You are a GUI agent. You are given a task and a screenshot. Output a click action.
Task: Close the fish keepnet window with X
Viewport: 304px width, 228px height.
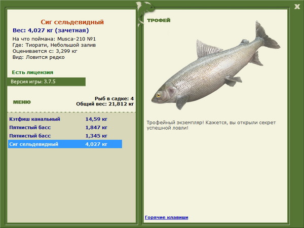[297, 7]
